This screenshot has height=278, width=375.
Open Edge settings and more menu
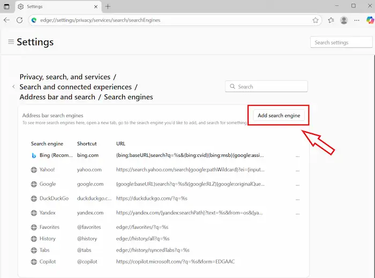357,20
